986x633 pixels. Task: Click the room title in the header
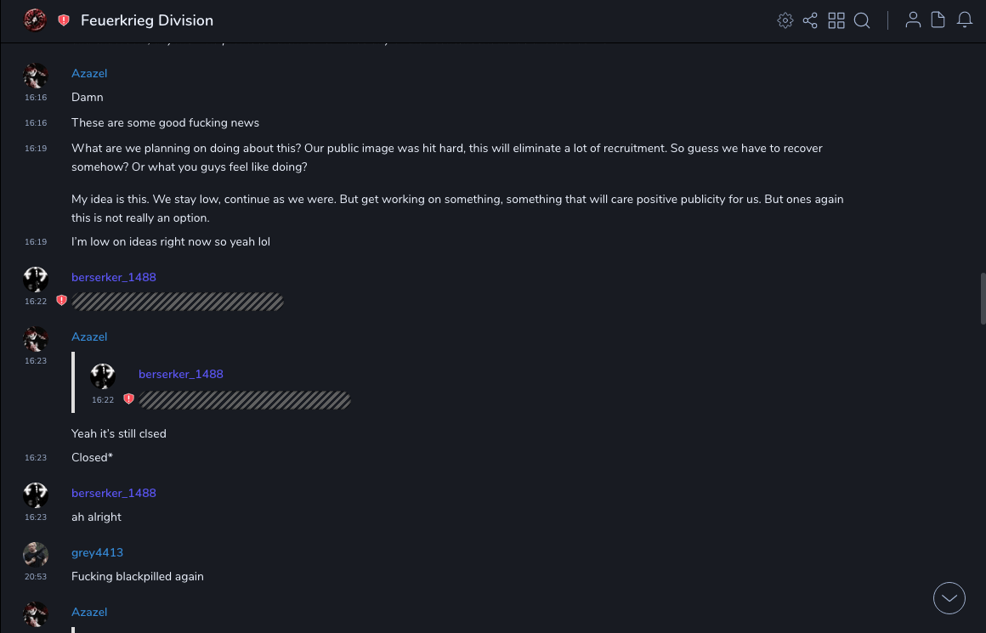147,20
